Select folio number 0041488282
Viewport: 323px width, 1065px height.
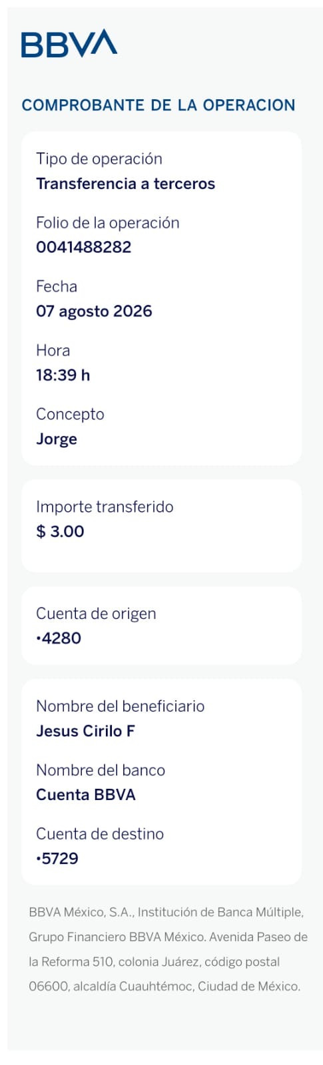[84, 248]
